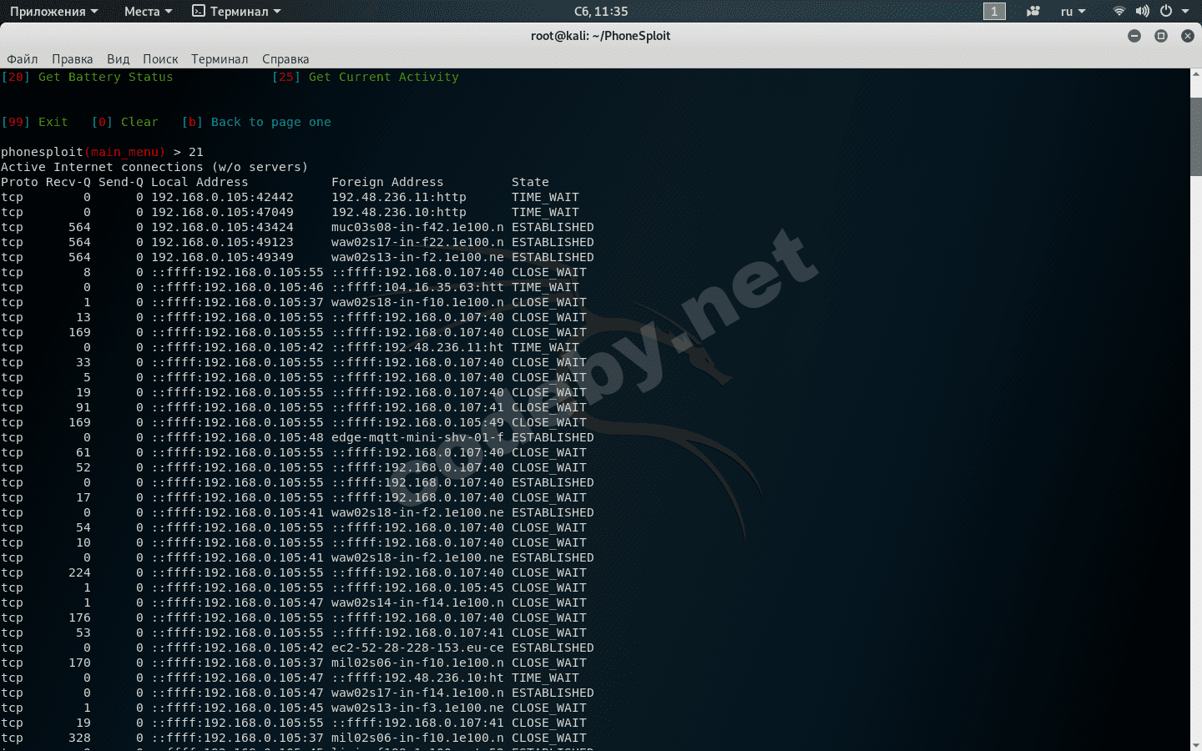Image resolution: width=1202 pixels, height=751 pixels.
Task: Open the Вид menu
Action: coord(118,58)
